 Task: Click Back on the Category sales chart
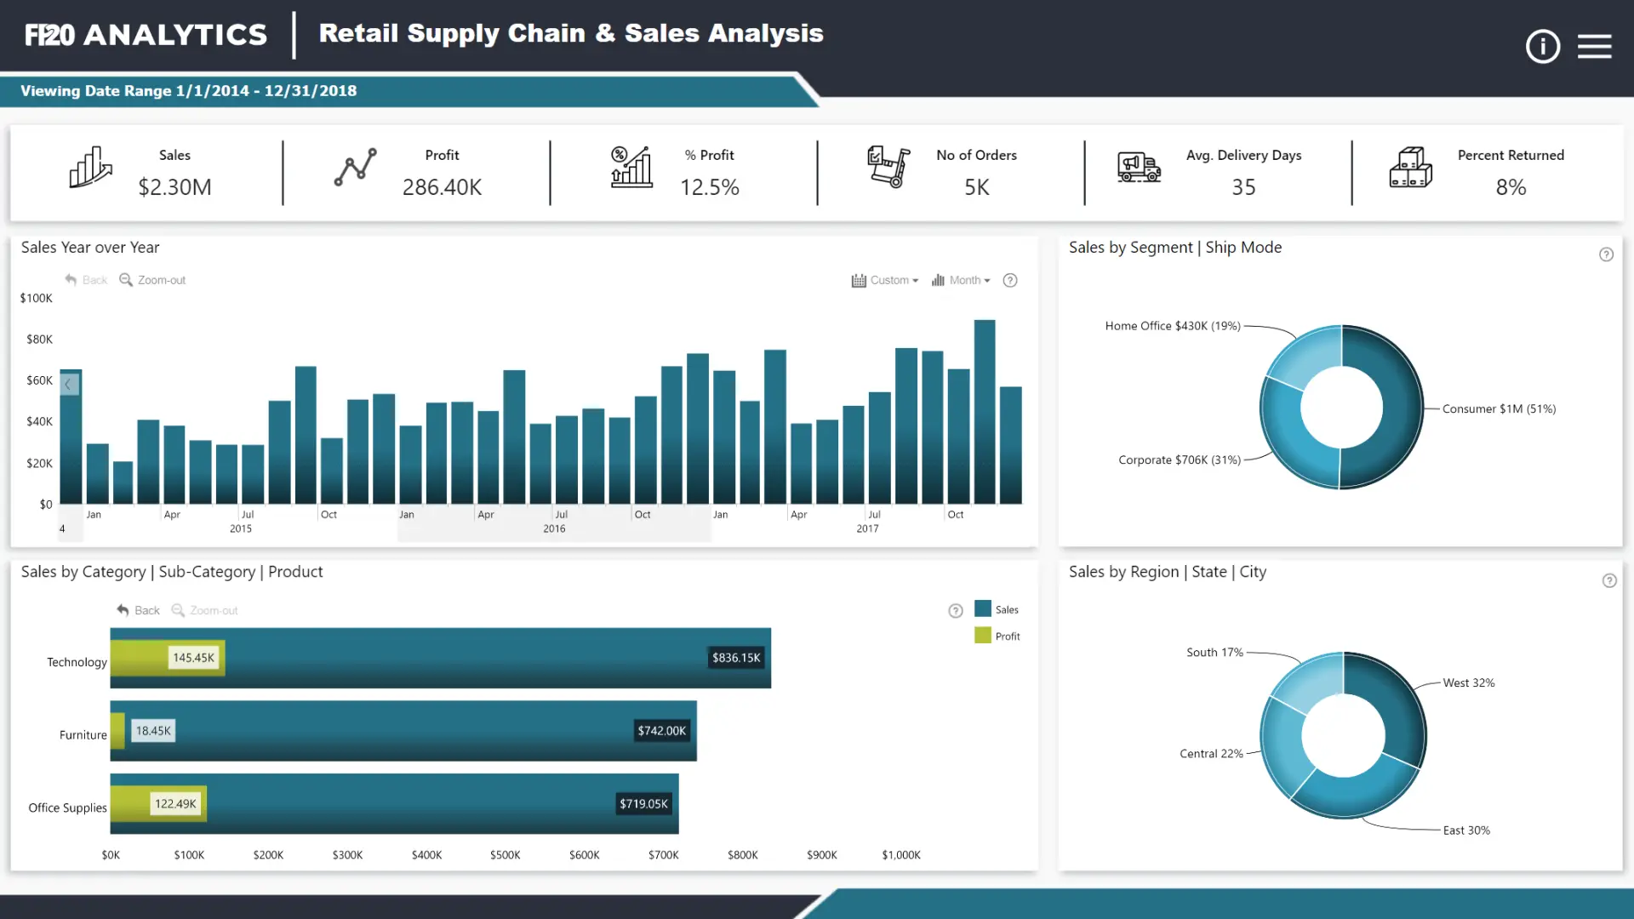pyautogui.click(x=137, y=610)
